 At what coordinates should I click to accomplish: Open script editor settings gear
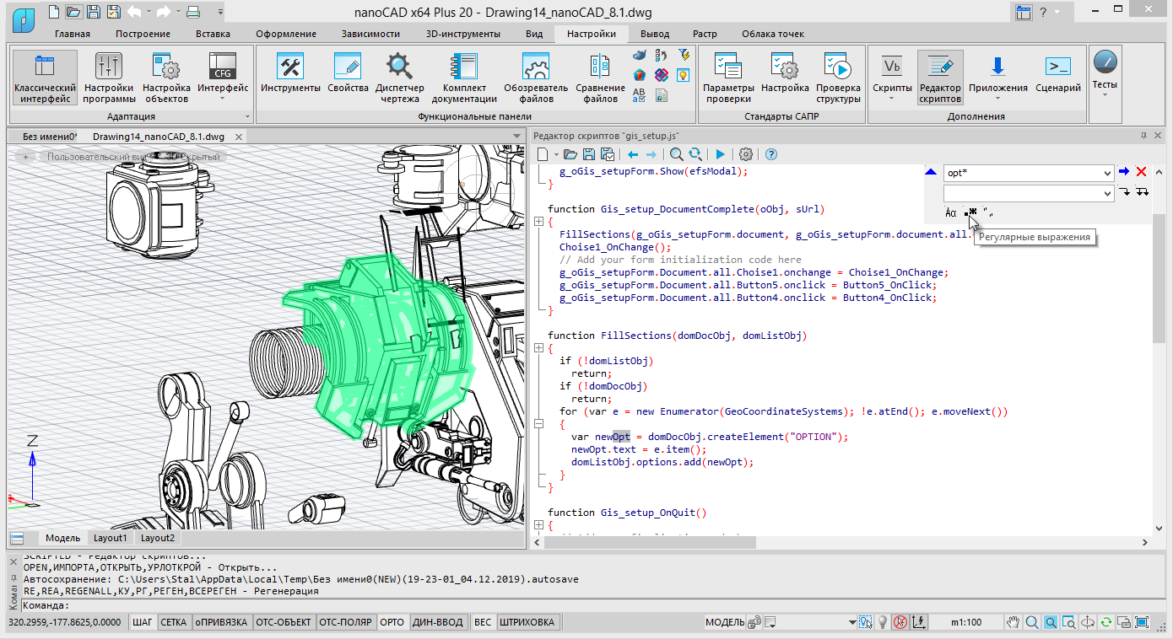coord(745,154)
